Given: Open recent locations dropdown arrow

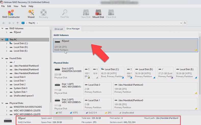Looking at the screenshot, I should point(13,23).
